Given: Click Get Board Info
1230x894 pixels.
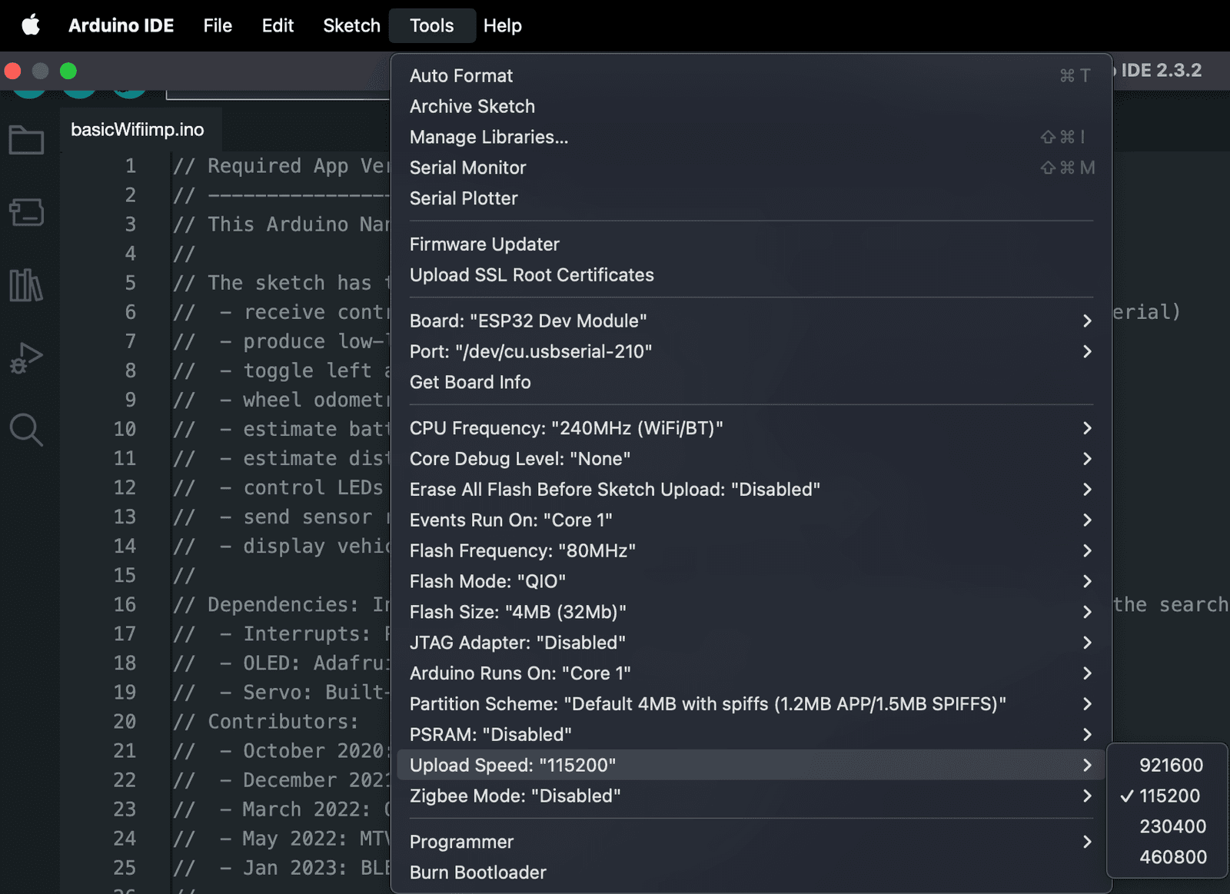Looking at the screenshot, I should 751,382.
